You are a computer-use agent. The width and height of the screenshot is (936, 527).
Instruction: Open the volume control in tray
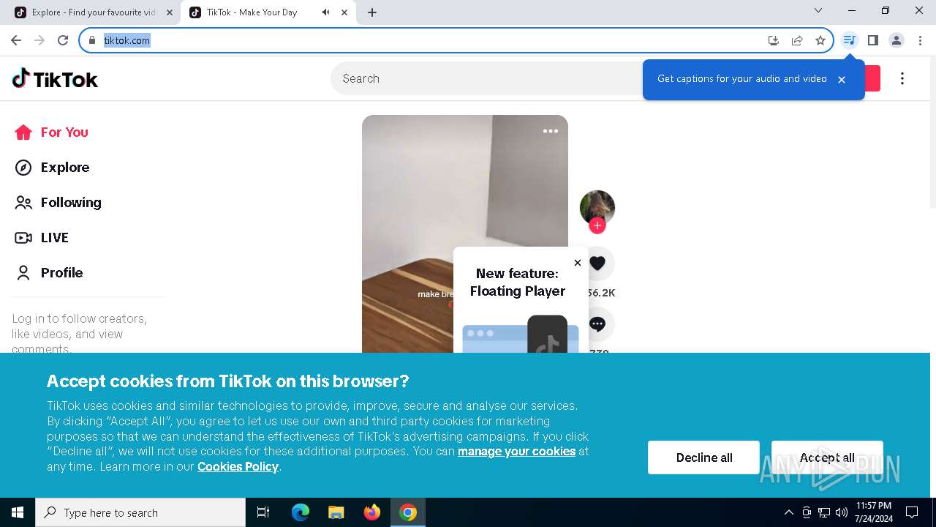842,512
